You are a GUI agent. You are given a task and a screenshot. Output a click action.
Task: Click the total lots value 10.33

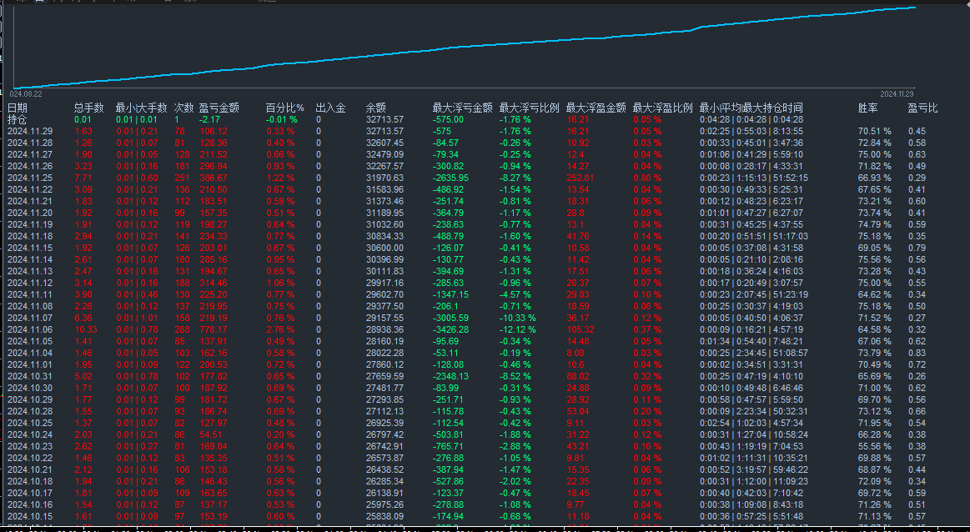pos(86,329)
